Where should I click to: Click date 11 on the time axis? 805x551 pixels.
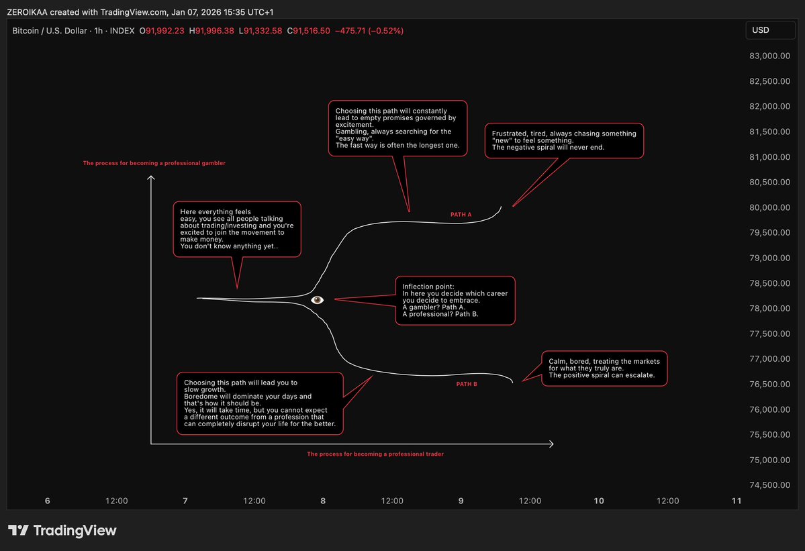[737, 501]
